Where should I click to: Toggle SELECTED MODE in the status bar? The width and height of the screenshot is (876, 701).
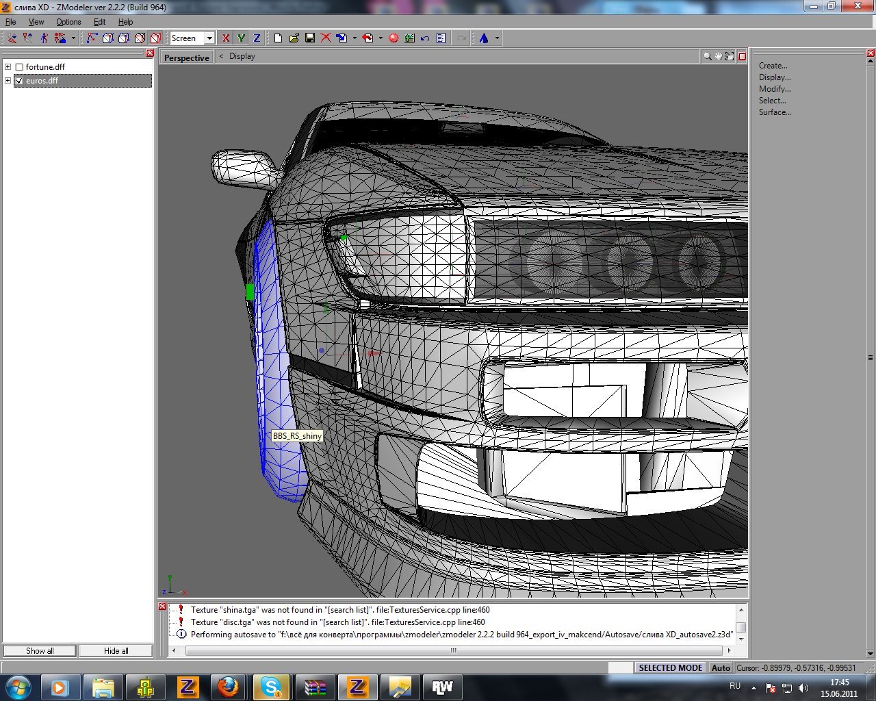tap(670, 667)
